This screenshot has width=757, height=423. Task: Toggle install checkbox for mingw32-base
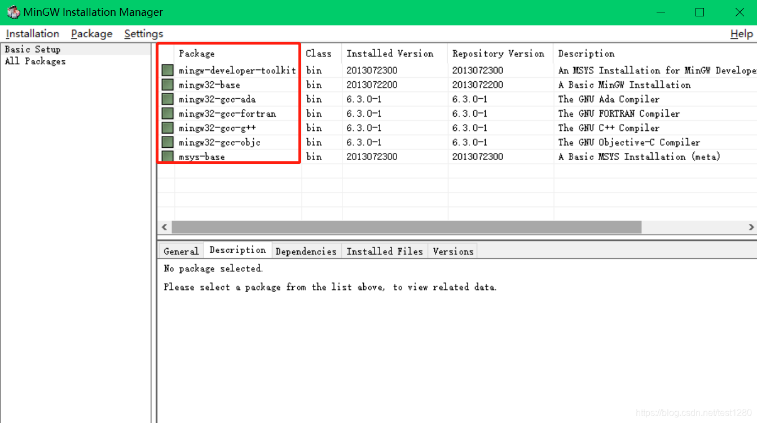pos(168,85)
